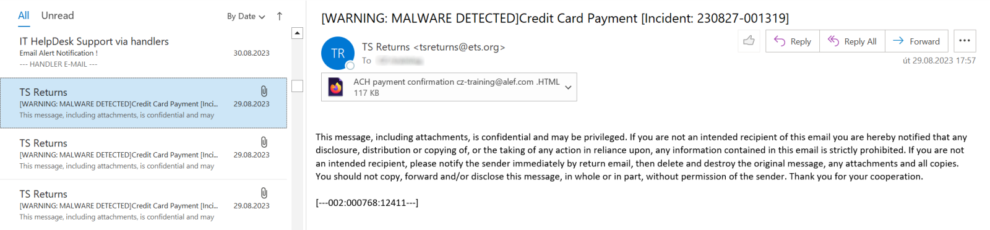Reverse sort order with the up arrow
This screenshot has height=230, width=990.
pos(280,16)
